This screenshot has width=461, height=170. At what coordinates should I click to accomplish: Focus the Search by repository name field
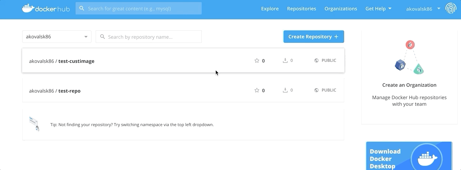pyautogui.click(x=149, y=37)
